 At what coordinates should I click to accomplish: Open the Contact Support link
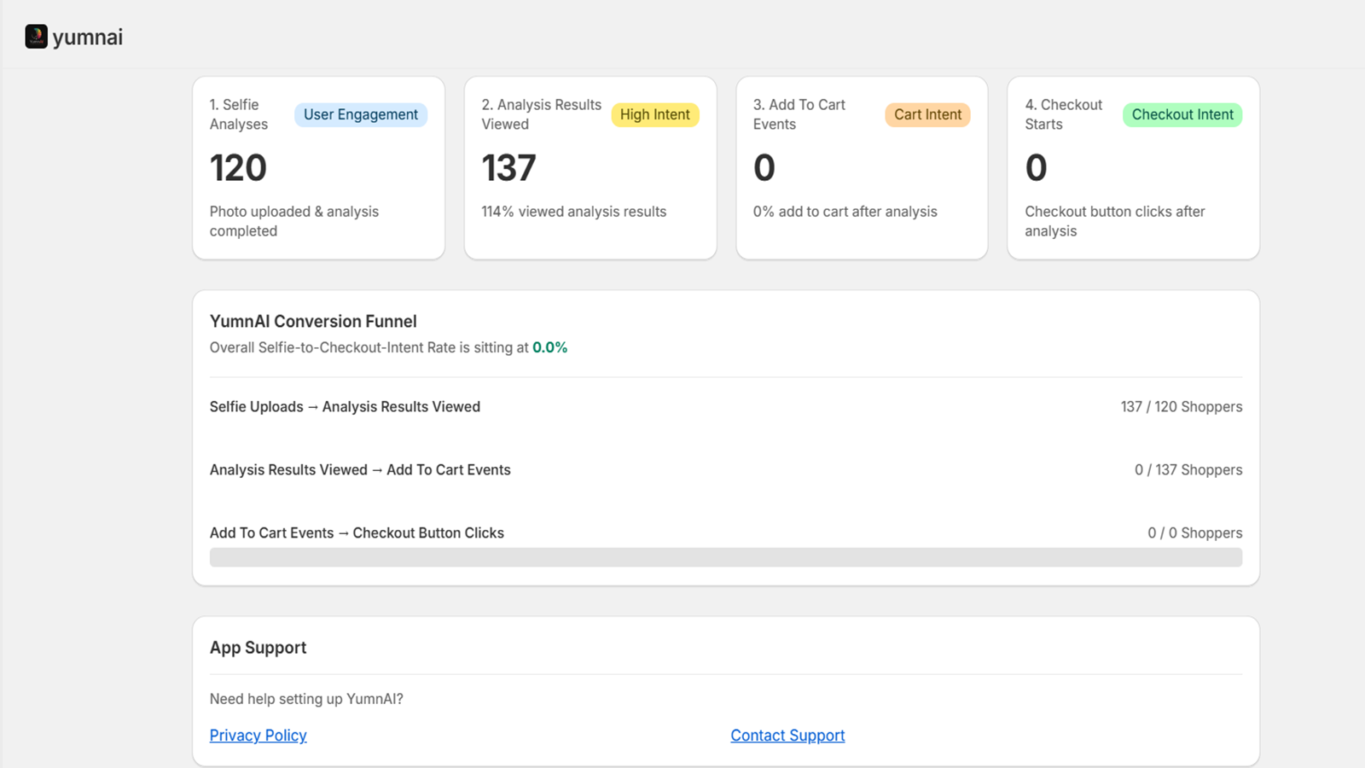[x=787, y=736]
